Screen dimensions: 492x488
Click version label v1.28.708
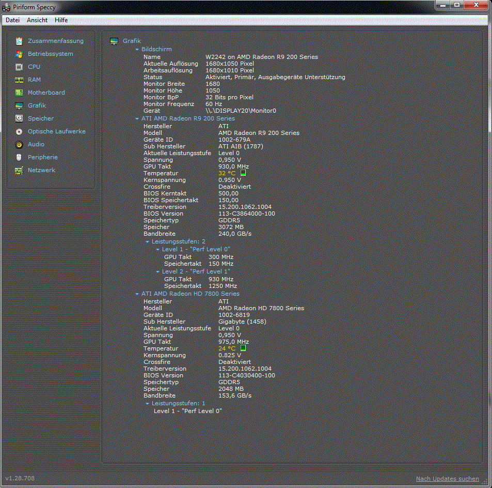click(x=20, y=478)
